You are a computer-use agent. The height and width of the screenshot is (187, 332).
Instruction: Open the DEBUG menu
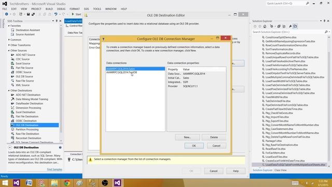(61, 9)
